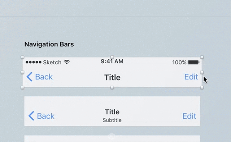Select the top-left corner selection handle

22,57
